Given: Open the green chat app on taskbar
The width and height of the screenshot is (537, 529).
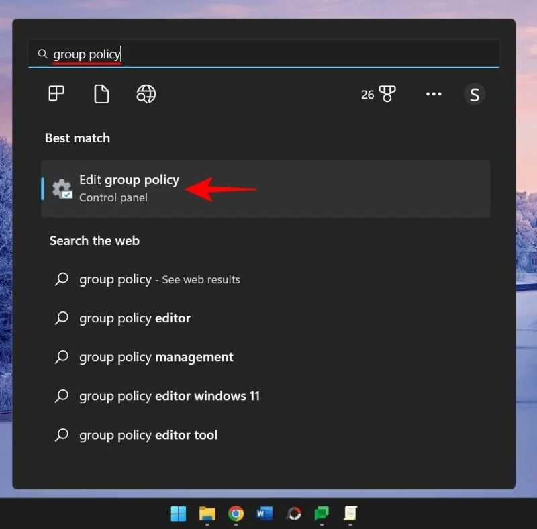Looking at the screenshot, I should coord(322,514).
